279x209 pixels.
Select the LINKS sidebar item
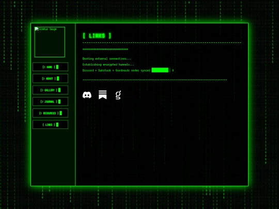click(x=50, y=124)
